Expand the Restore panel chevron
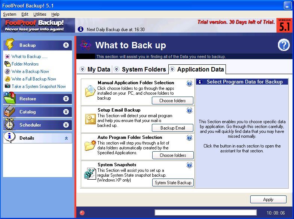 point(66,98)
